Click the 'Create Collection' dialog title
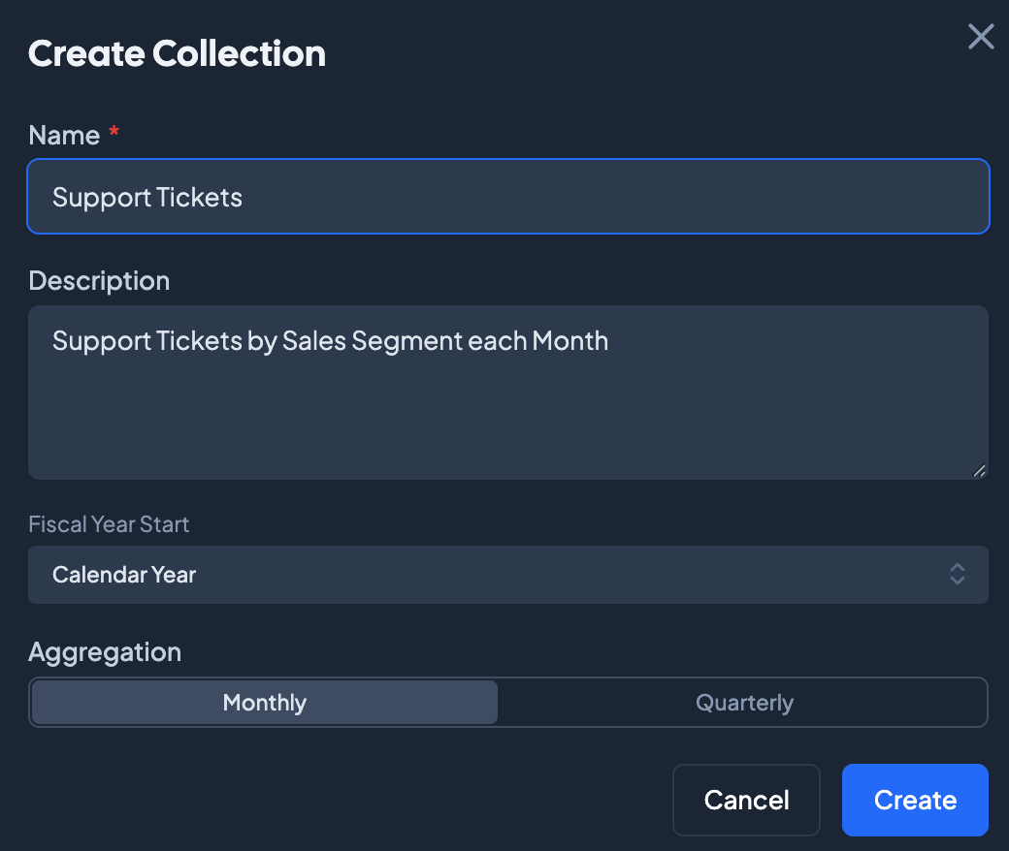 coord(177,53)
